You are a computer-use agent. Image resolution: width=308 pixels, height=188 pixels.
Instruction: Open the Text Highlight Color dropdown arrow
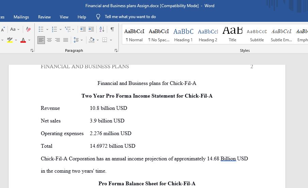point(16,40)
